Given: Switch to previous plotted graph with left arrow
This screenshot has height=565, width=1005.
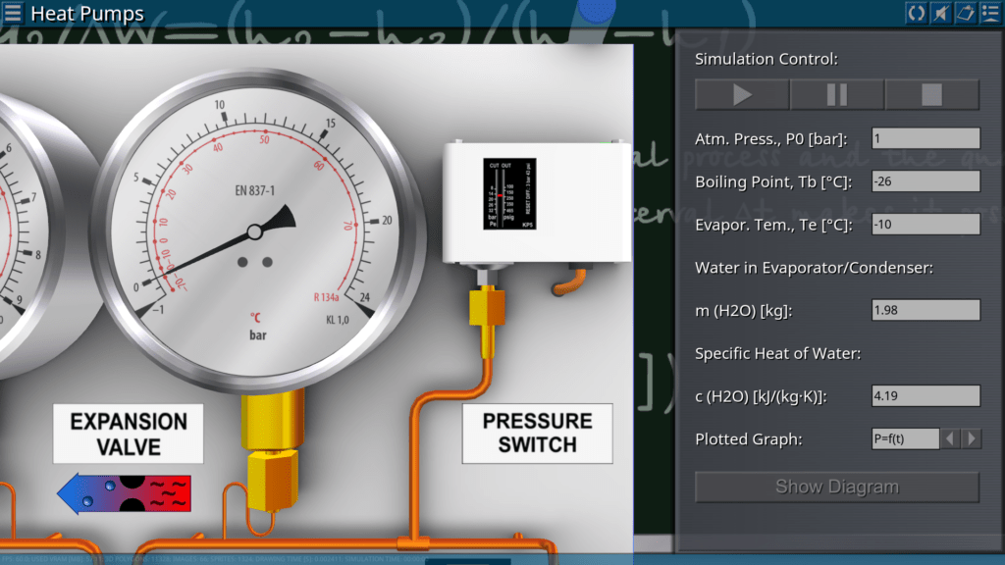Looking at the screenshot, I should 950,438.
